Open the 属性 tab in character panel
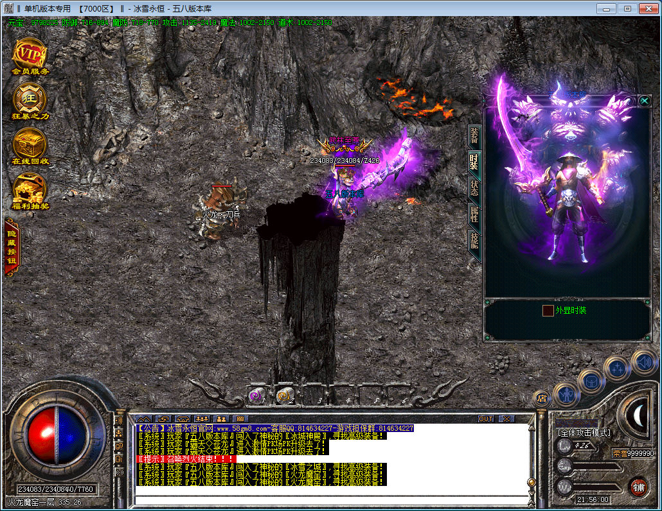The width and height of the screenshot is (662, 511). click(474, 214)
